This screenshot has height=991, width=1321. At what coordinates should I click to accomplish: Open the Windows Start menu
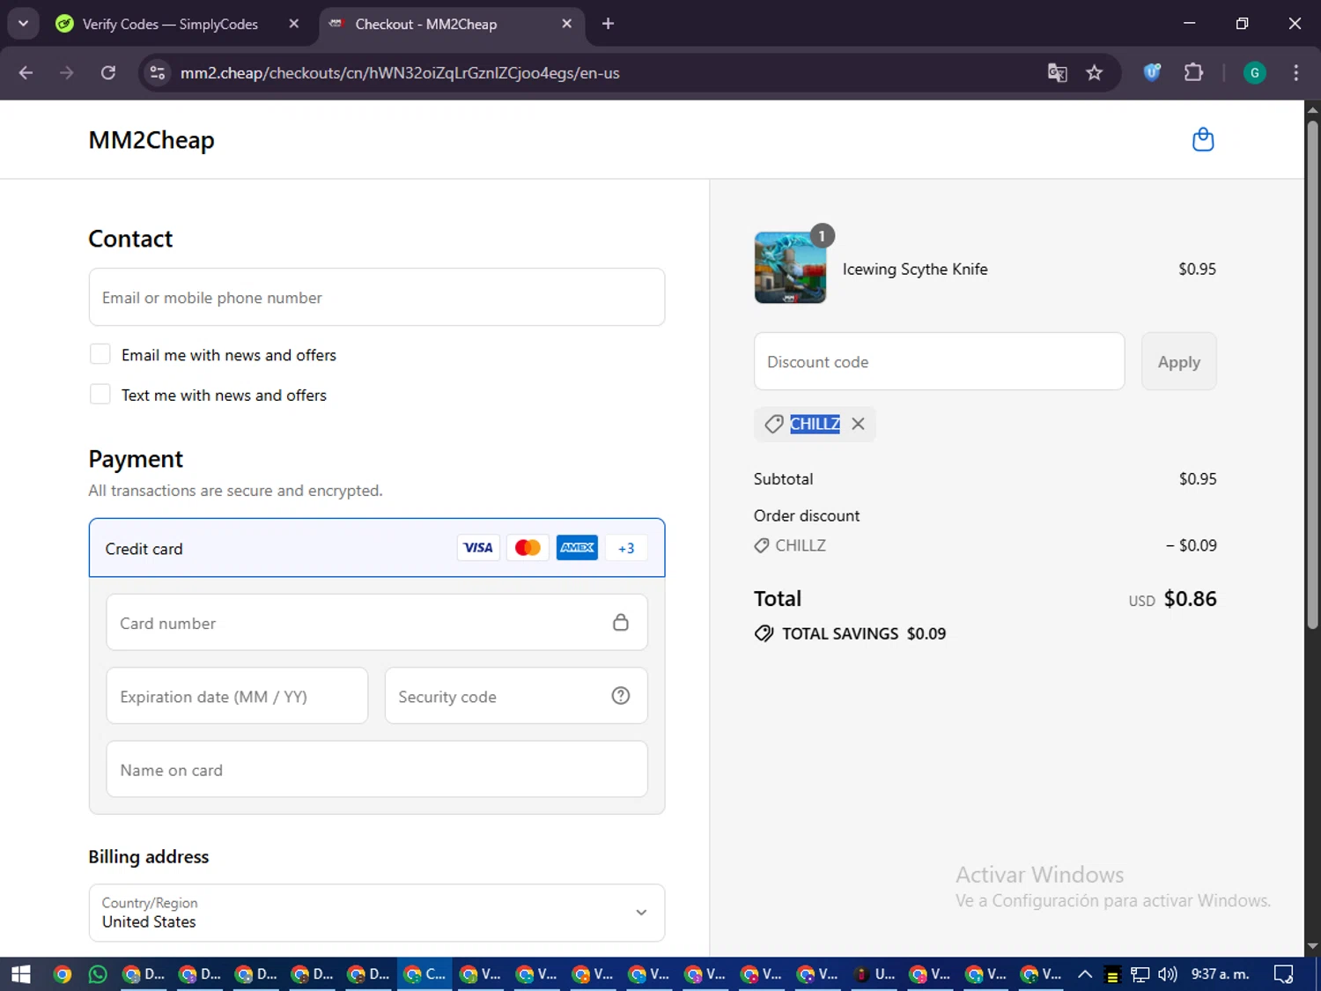click(21, 974)
